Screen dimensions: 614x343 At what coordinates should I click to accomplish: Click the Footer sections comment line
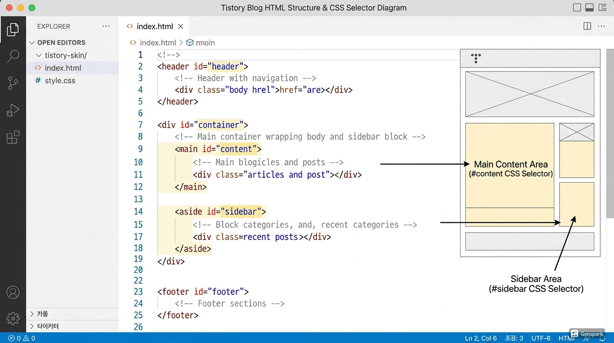[x=230, y=303]
